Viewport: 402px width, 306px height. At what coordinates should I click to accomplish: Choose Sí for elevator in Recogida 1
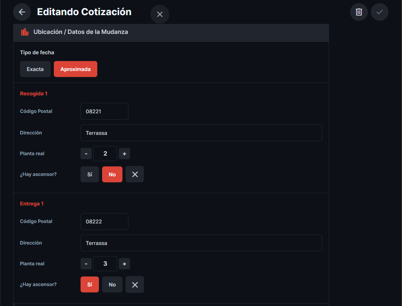click(90, 174)
